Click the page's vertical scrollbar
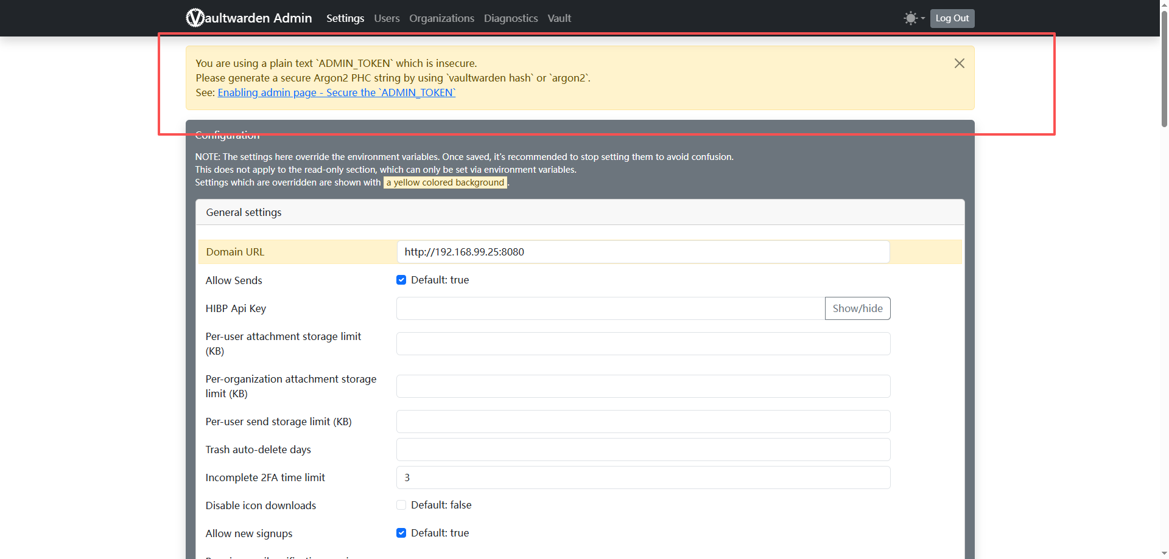1169x559 pixels. click(x=1164, y=67)
